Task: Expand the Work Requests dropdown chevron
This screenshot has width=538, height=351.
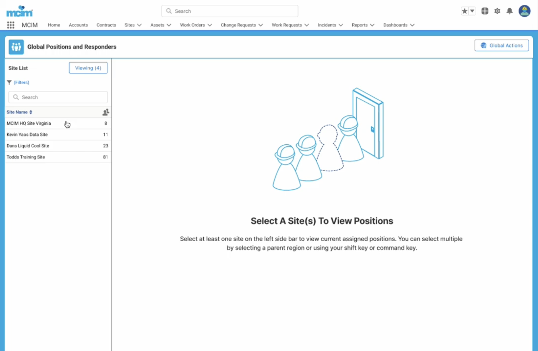Action: tap(307, 25)
